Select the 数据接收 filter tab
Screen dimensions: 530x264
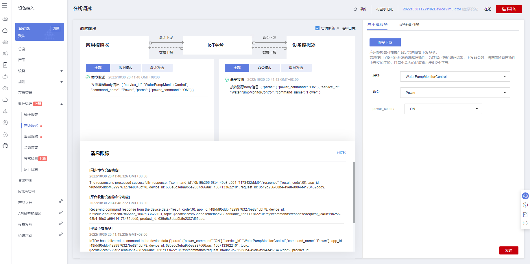click(126, 68)
